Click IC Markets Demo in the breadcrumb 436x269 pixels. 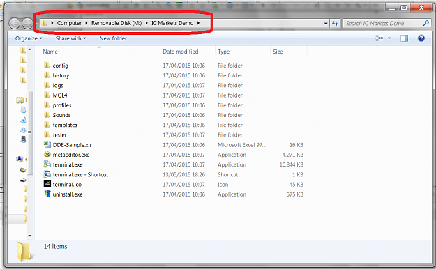pyautogui.click(x=172, y=23)
